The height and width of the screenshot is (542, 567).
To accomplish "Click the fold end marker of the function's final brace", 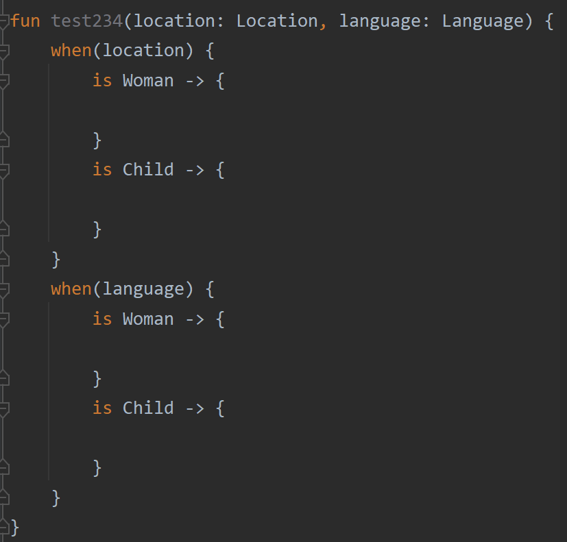I will point(3,527).
